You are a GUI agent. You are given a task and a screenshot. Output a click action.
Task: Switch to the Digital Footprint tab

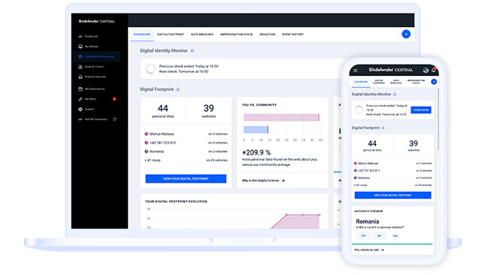click(x=171, y=35)
